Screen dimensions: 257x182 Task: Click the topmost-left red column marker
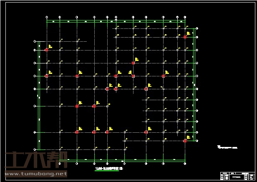pyautogui.click(x=47, y=50)
